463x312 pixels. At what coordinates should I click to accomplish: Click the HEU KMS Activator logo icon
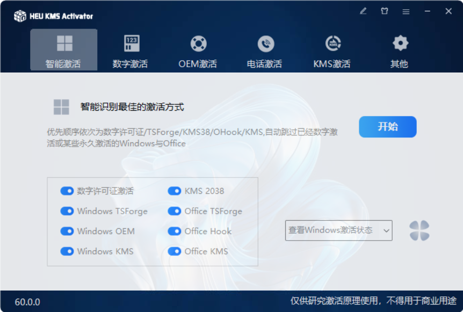(x=20, y=16)
